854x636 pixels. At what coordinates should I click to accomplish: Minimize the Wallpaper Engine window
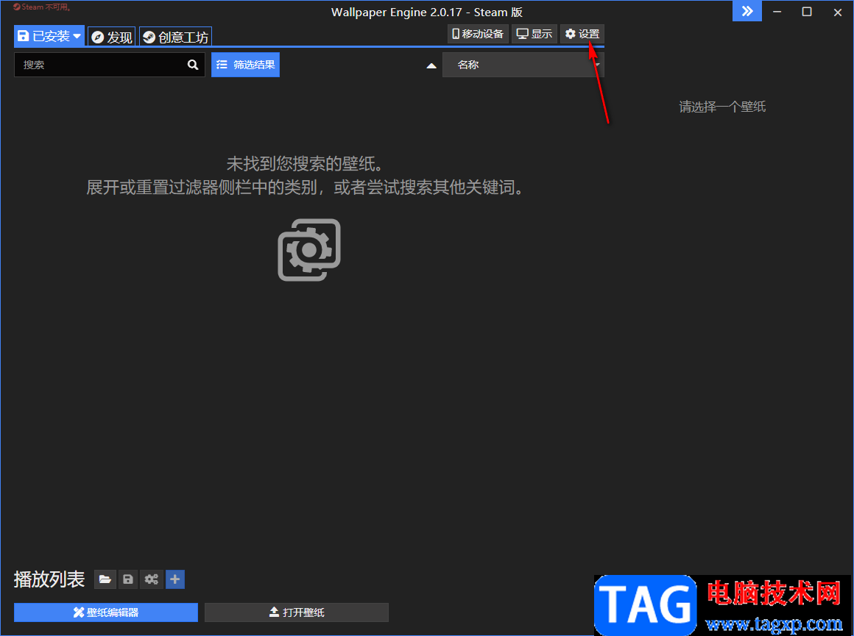tap(777, 12)
